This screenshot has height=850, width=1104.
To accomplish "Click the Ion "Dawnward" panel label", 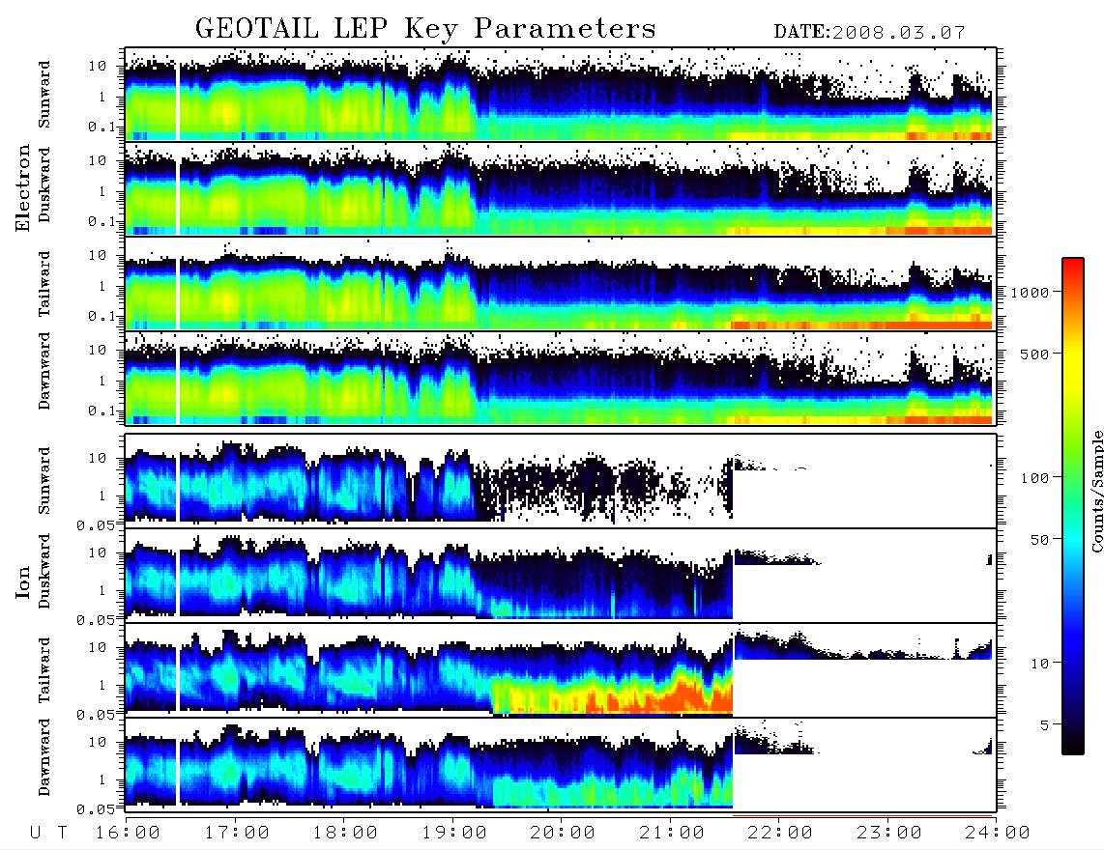I will point(44,757).
